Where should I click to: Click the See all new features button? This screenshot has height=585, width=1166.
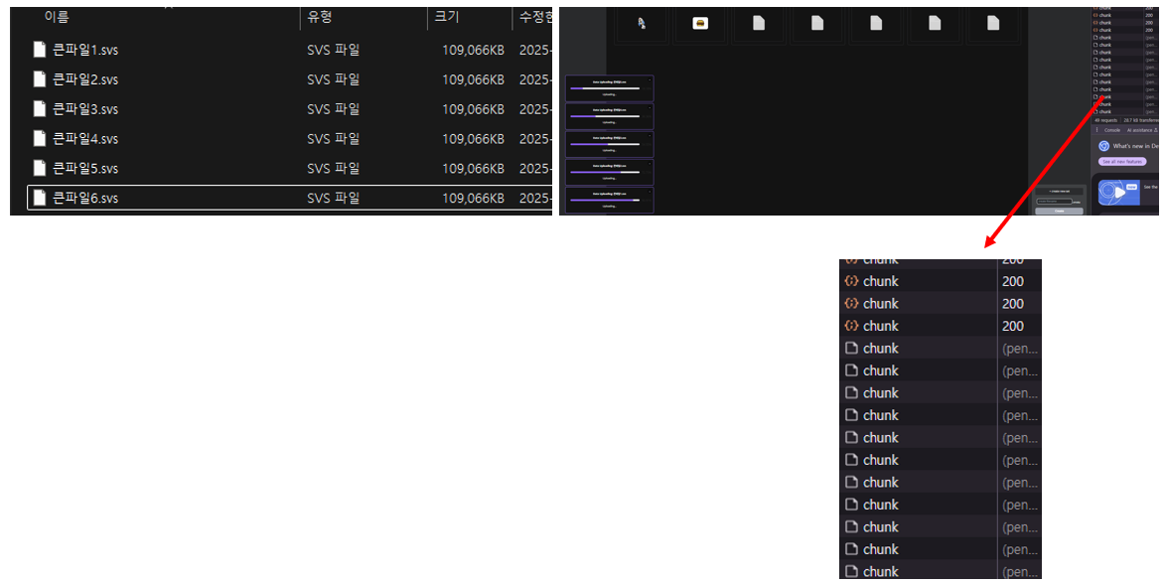pyautogui.click(x=1122, y=161)
